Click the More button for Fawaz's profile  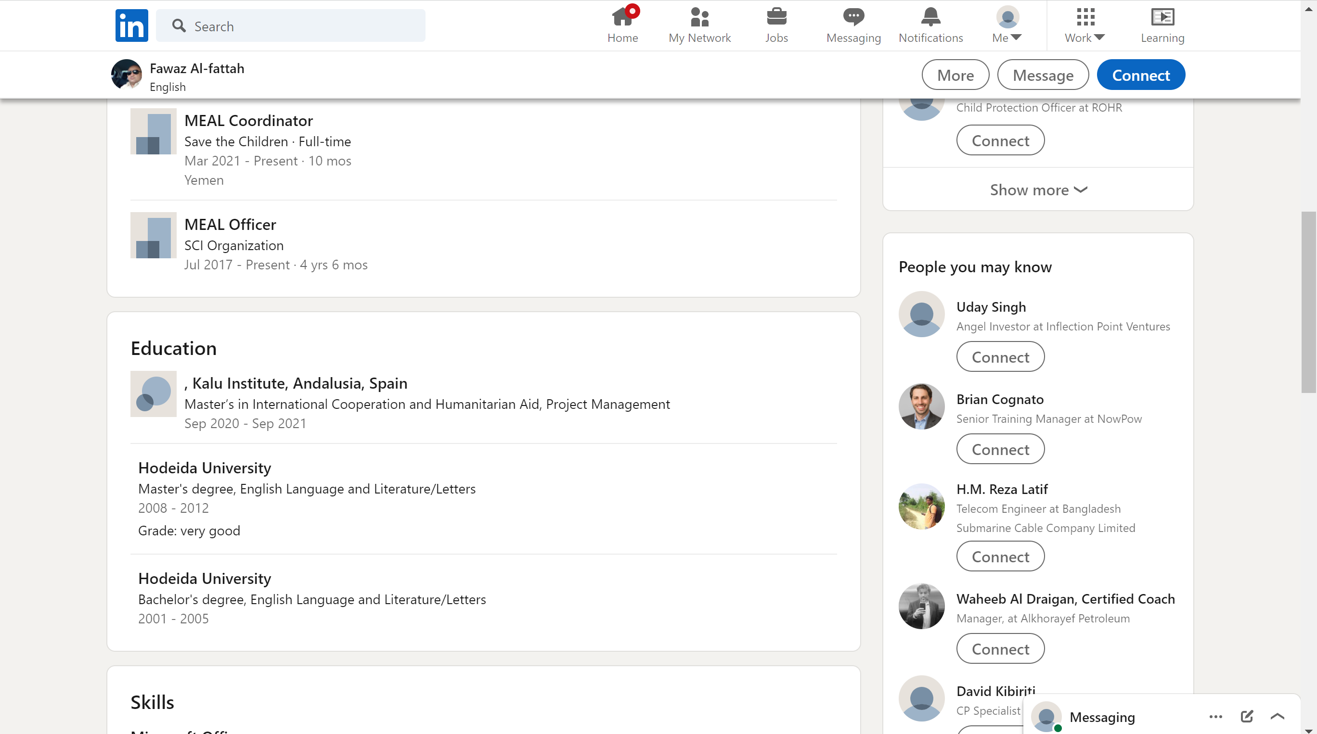pos(955,75)
